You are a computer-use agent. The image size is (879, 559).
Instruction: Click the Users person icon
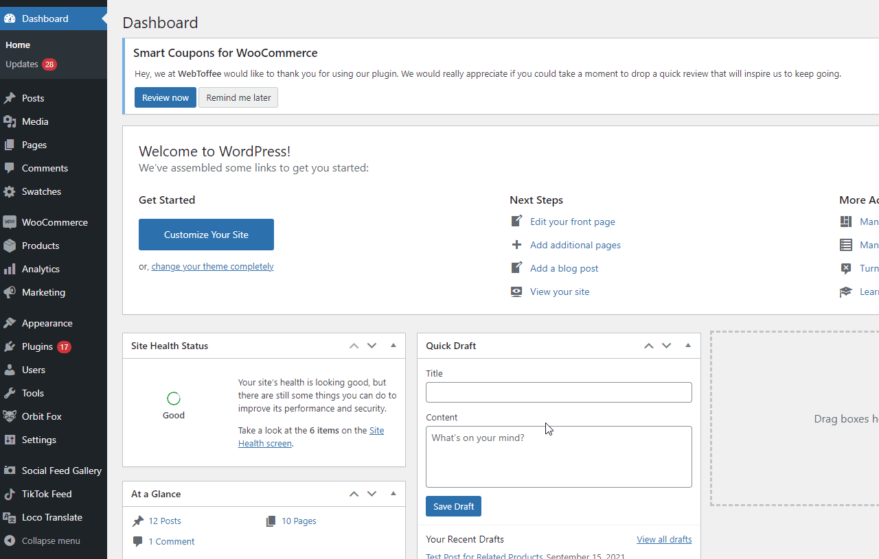pyautogui.click(x=10, y=370)
